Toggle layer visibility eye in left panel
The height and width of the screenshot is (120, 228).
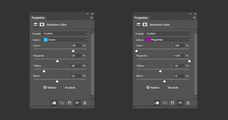tap(77, 103)
